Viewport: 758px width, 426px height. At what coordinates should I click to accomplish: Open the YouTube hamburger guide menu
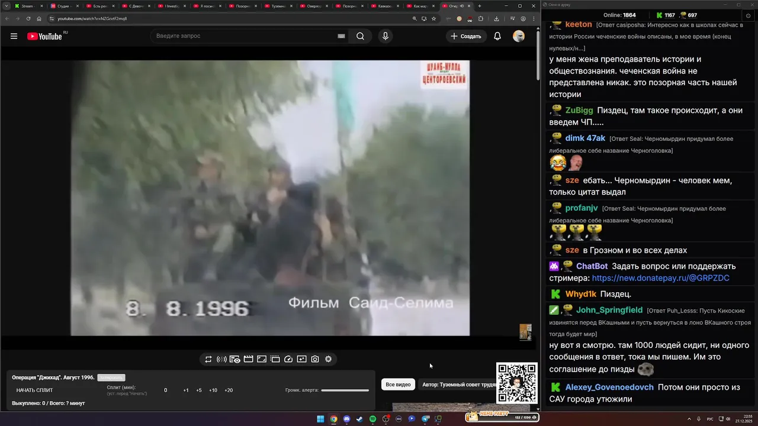point(14,36)
